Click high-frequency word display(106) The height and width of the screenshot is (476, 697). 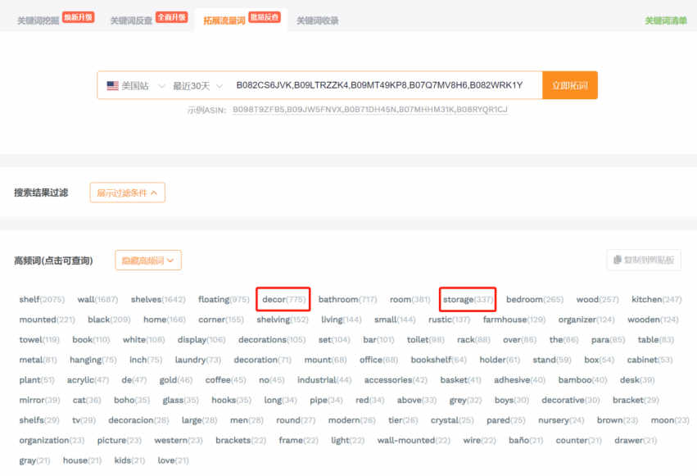[201, 339]
